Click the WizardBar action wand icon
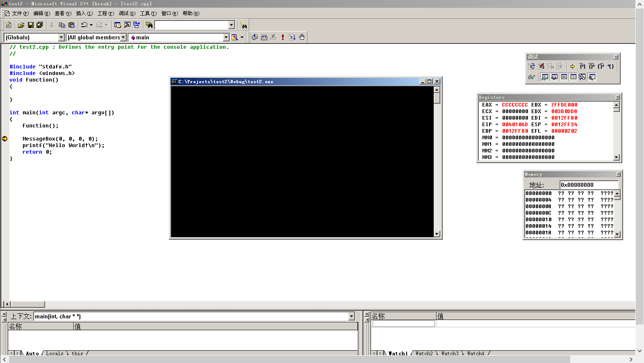 click(x=235, y=37)
